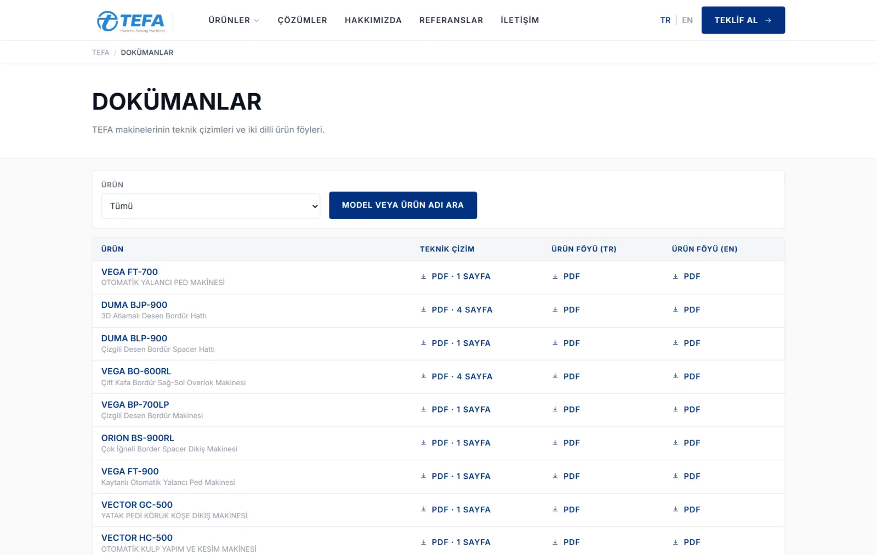Viewport: 877px width, 555px height.
Task: Click download icon for VEGA FT-700 technical drawing
Action: coord(424,277)
